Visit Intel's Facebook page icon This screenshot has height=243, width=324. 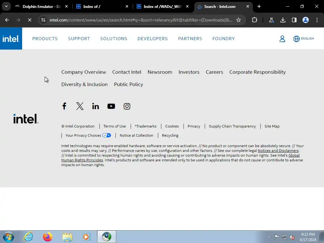pos(64,106)
